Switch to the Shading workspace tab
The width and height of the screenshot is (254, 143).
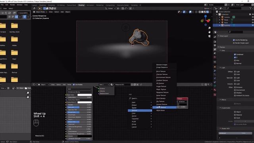click(x=81, y=5)
